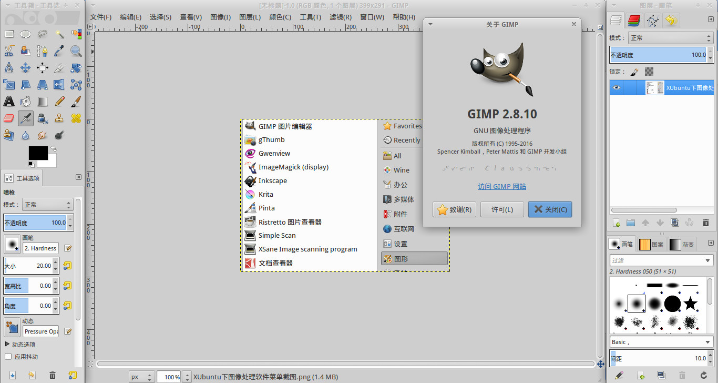Viewport: 718px width, 383px height.
Task: Duplicate the current layer
Action: (x=675, y=223)
